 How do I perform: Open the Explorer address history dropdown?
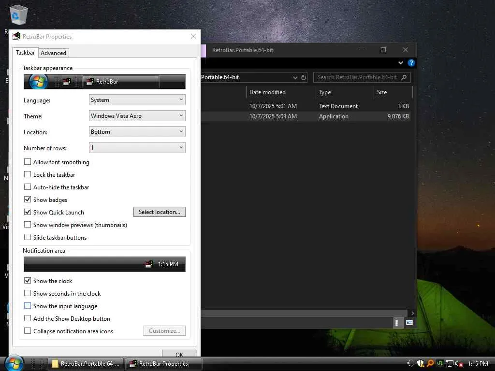(x=295, y=77)
